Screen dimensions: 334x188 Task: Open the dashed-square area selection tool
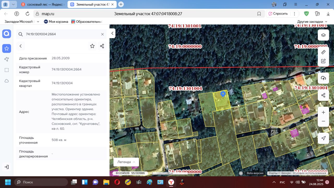[7, 70]
